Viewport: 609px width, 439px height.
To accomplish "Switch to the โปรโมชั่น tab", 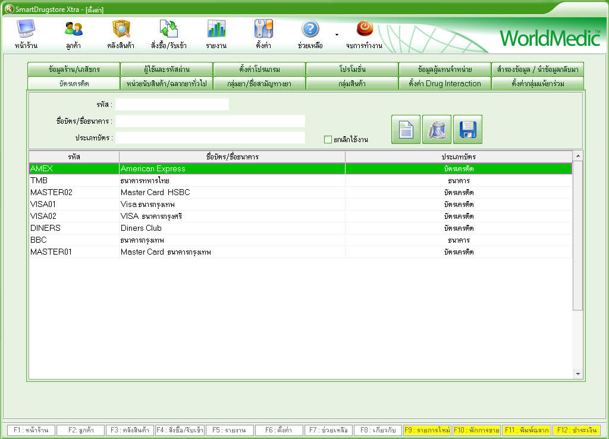I will point(351,69).
